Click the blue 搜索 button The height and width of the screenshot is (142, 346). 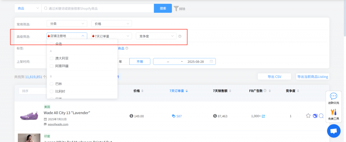click(x=163, y=8)
